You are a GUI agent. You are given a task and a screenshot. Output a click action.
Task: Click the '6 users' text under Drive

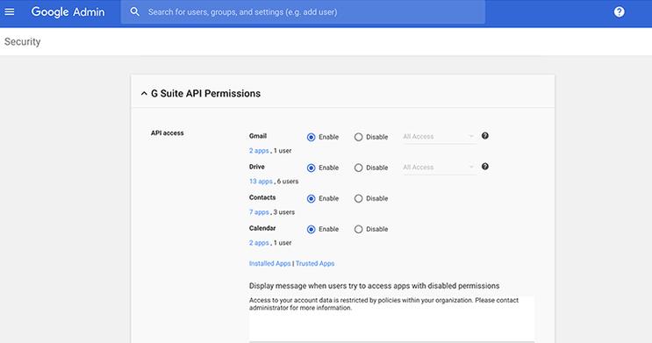(288, 182)
